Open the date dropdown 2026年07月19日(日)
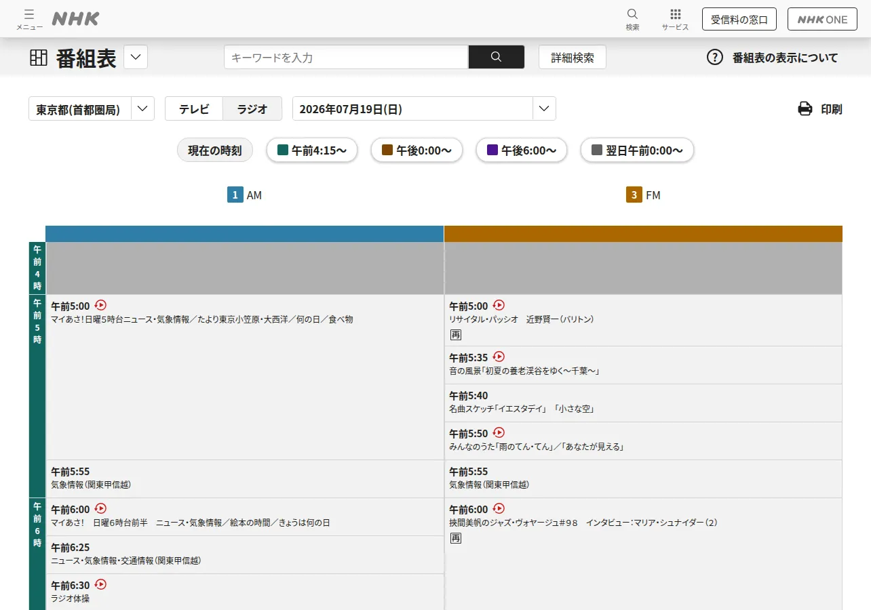Viewport: 871px width, 610px height. pos(424,108)
